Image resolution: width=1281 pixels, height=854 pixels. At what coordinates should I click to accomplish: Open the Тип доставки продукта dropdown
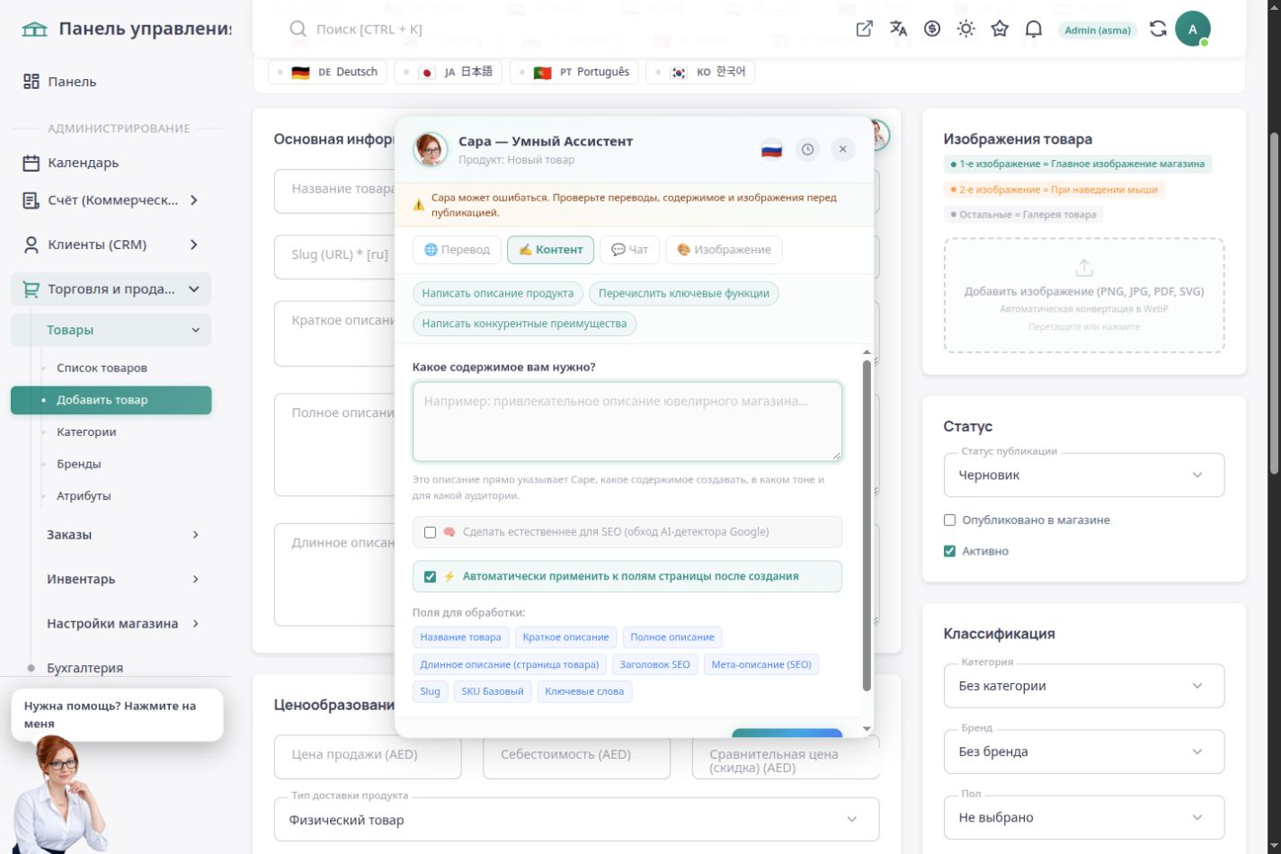pyautogui.click(x=576, y=819)
